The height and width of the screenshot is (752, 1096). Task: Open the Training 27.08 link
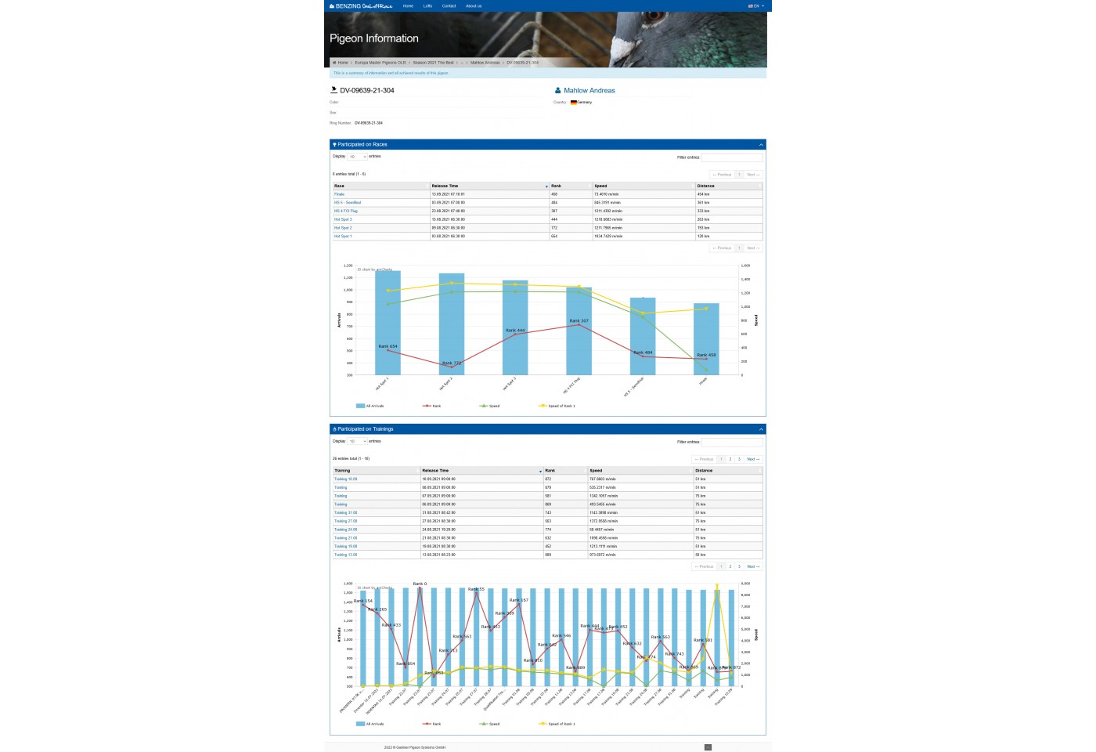pyautogui.click(x=345, y=521)
